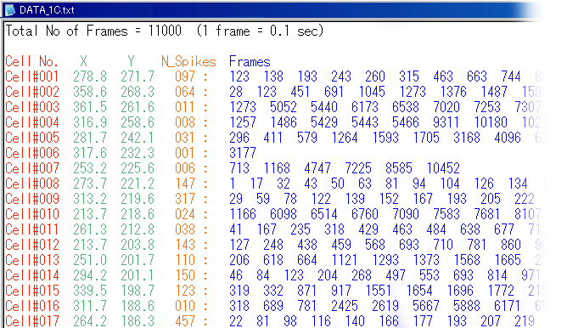
Task: Click the N_Spikes column header
Action: (188, 61)
